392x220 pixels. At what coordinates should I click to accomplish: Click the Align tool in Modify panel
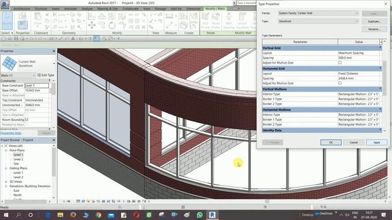91,16
